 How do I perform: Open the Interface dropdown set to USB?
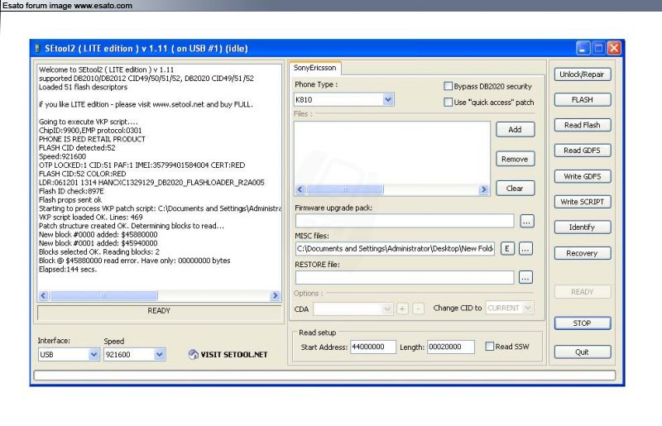click(94, 355)
